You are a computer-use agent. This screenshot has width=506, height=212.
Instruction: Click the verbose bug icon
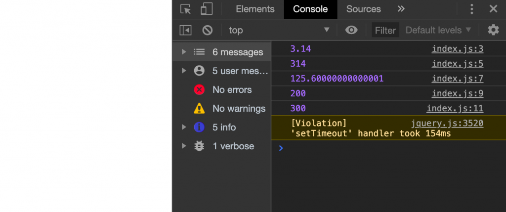(x=200, y=146)
